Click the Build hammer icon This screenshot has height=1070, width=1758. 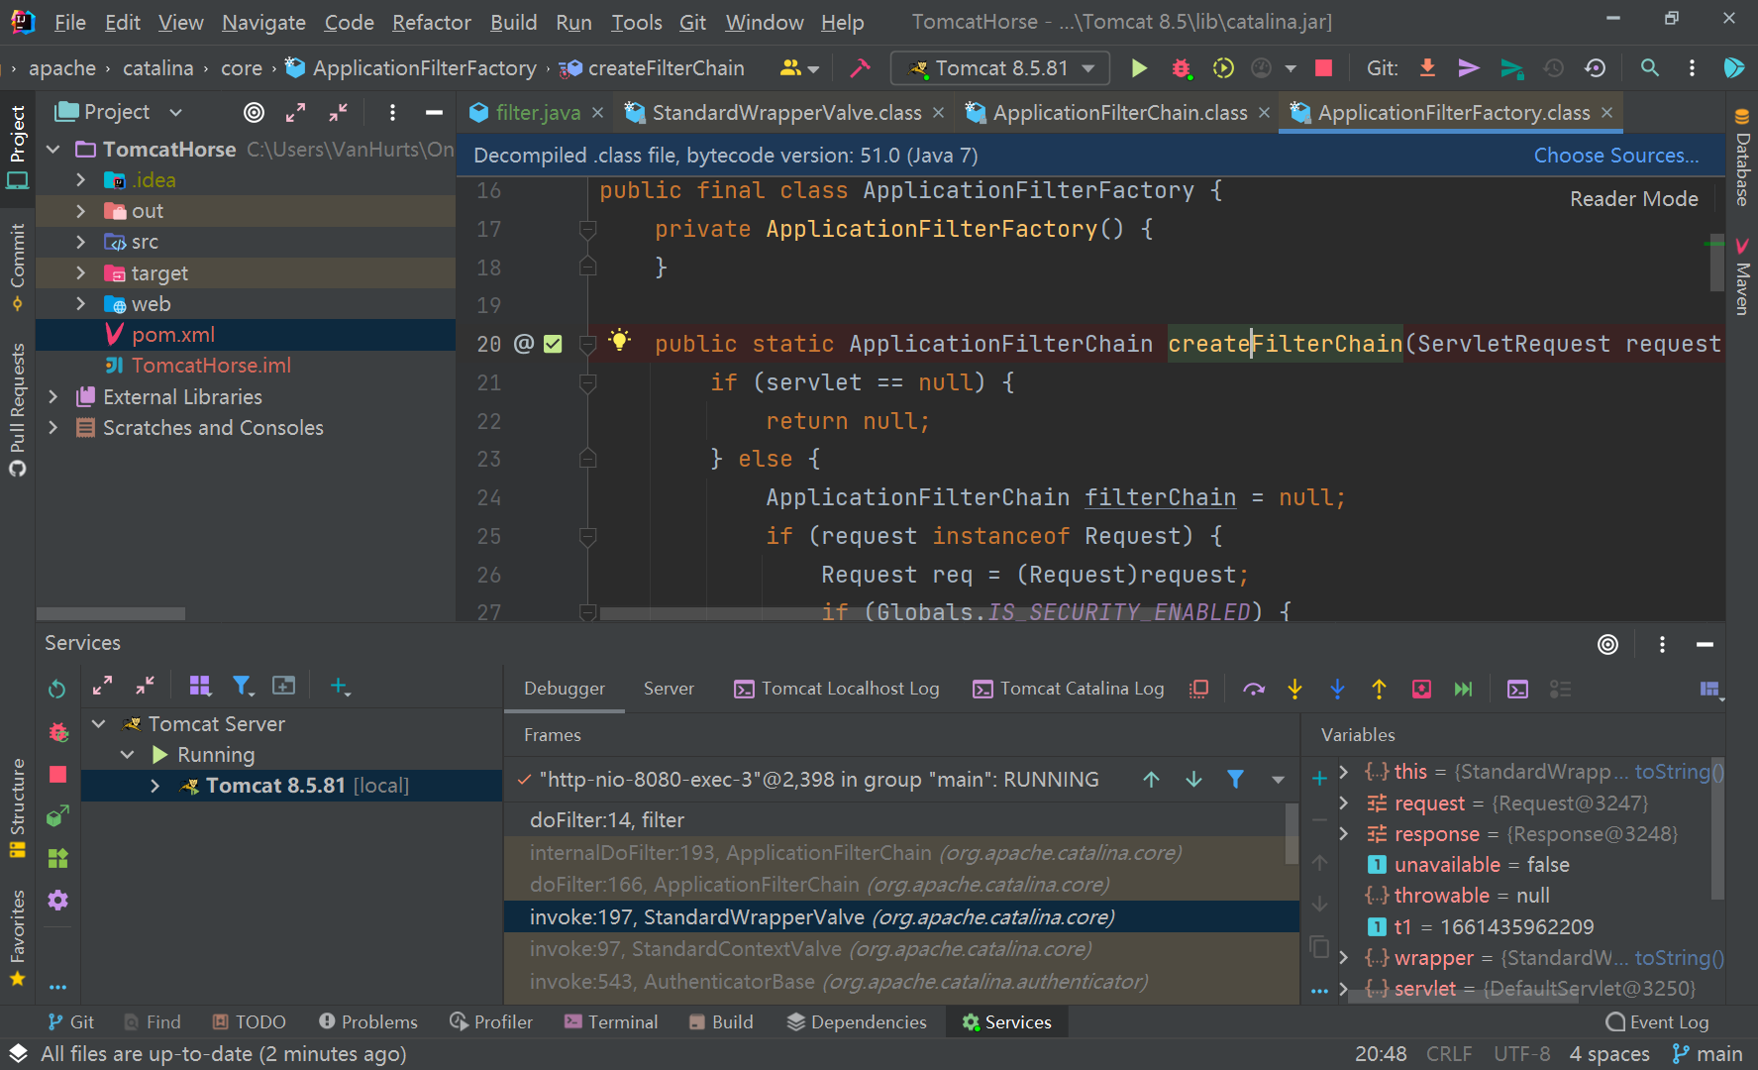pyautogui.click(x=860, y=68)
